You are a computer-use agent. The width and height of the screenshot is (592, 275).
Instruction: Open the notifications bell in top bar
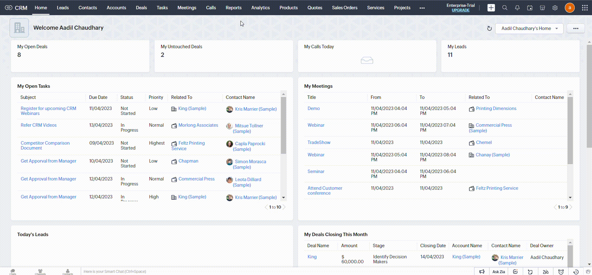coord(517,8)
